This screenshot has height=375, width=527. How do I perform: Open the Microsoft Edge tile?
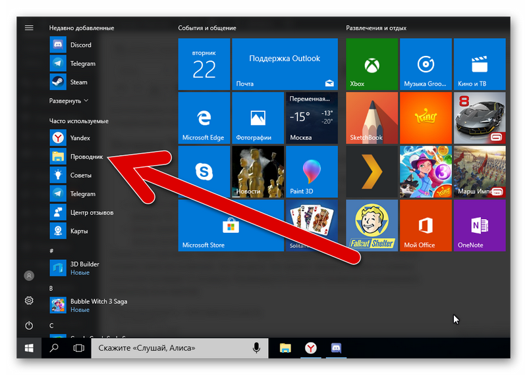[x=204, y=118]
